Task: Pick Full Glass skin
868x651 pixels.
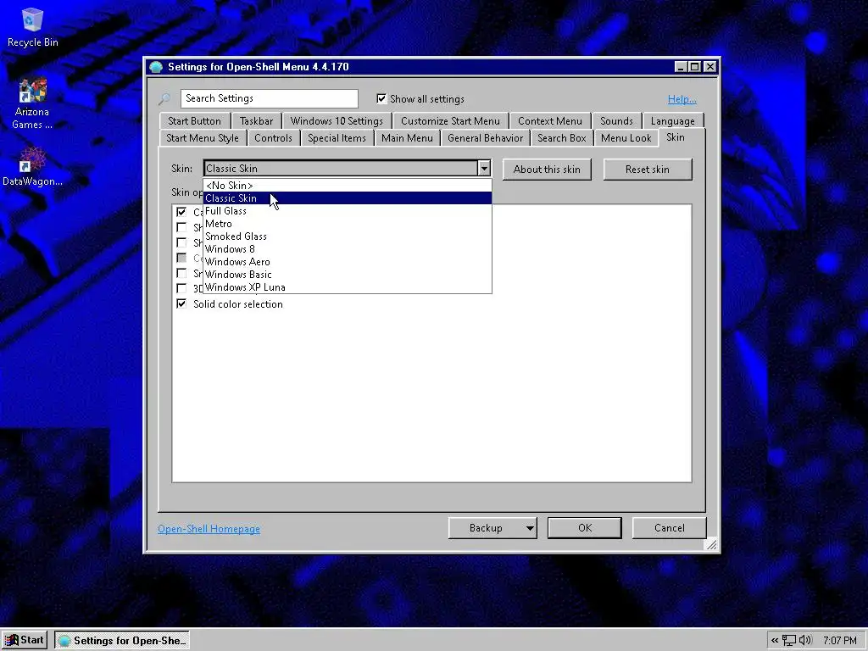Action: [347, 211]
